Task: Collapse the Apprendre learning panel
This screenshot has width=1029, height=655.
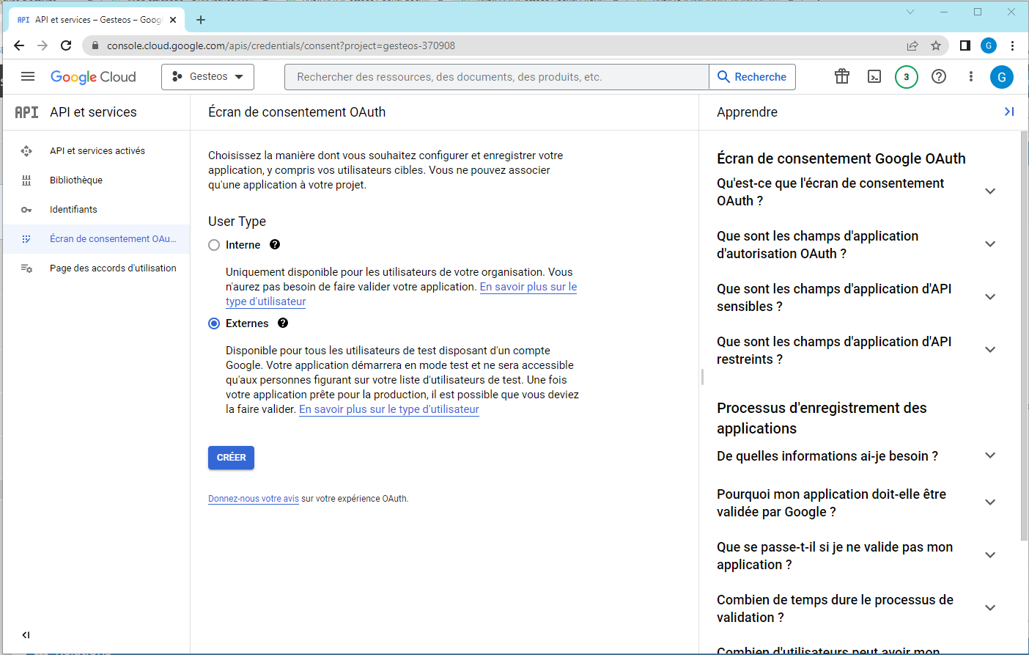Action: point(1008,111)
